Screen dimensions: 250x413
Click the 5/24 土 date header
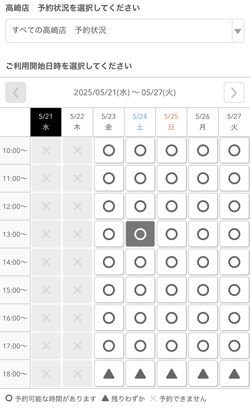pyautogui.click(x=140, y=122)
